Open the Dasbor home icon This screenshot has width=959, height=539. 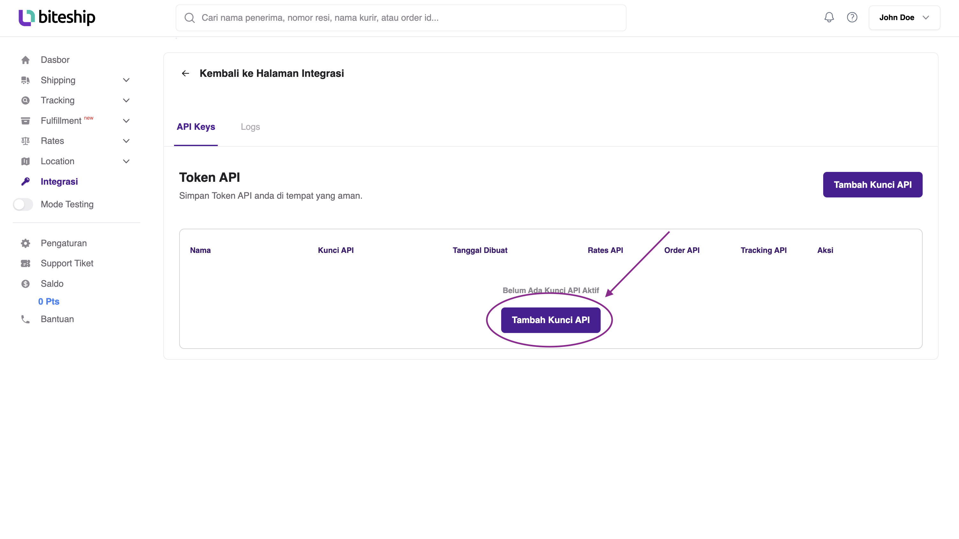[x=25, y=60]
